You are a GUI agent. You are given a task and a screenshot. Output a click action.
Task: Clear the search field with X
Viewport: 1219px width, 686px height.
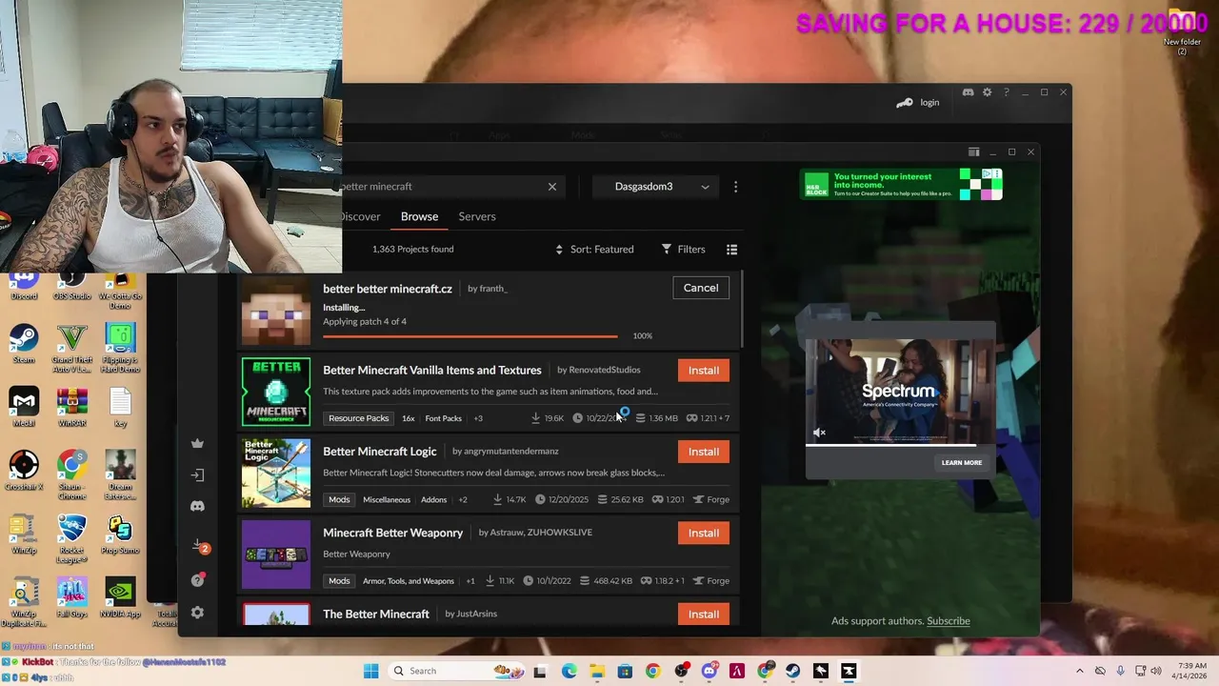[552, 187]
